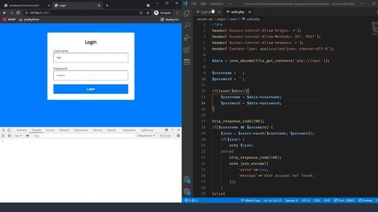The width and height of the screenshot is (378, 212).
Task: Open the DevTools Network tab
Action: pos(64,130)
